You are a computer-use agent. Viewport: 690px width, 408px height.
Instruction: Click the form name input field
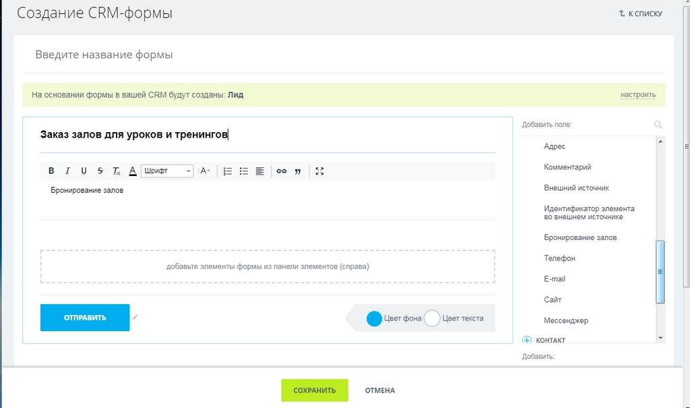pyautogui.click(x=344, y=55)
